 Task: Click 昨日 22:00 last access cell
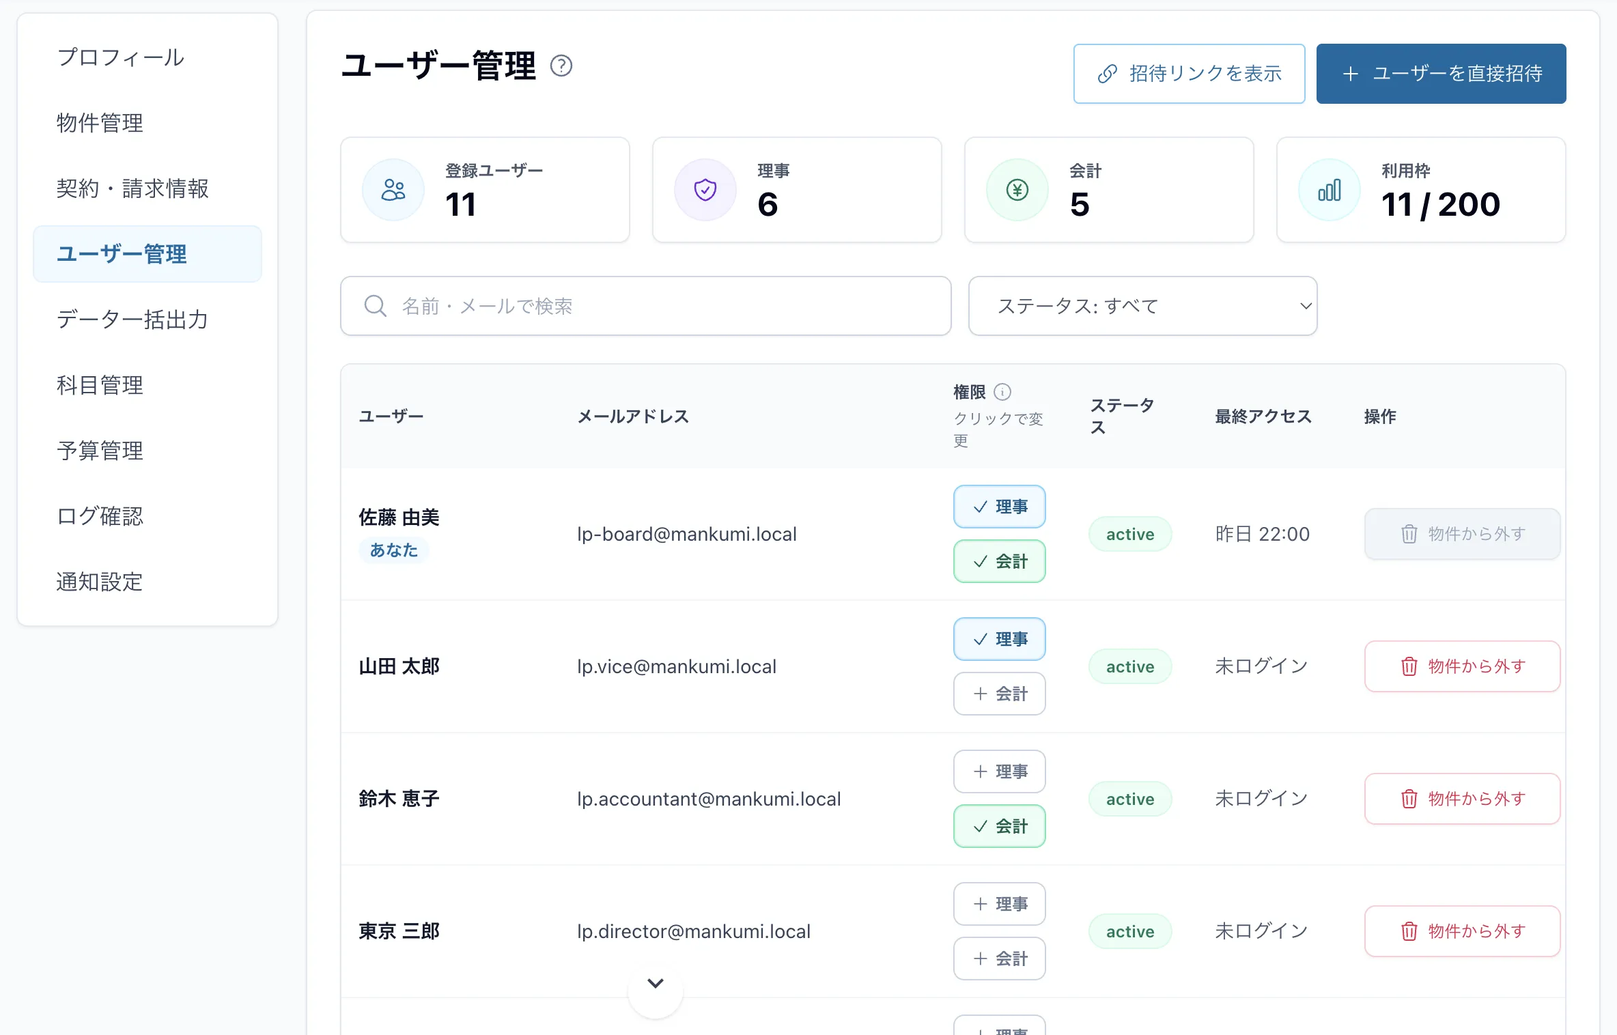(x=1263, y=534)
